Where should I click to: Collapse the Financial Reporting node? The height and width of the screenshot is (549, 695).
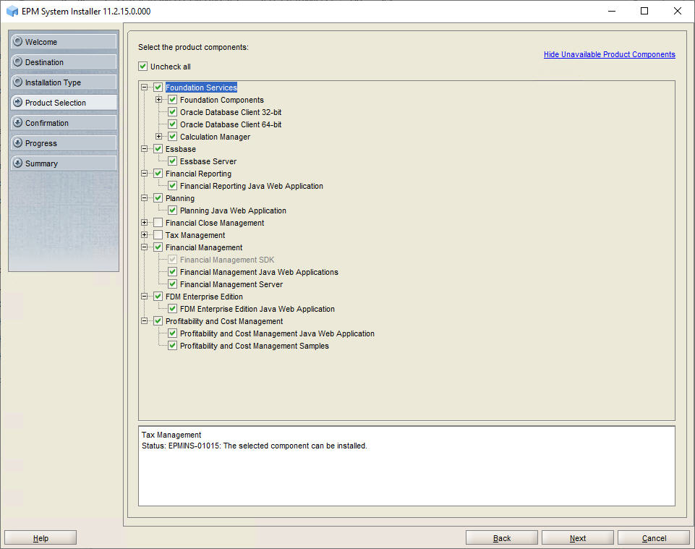click(x=145, y=174)
